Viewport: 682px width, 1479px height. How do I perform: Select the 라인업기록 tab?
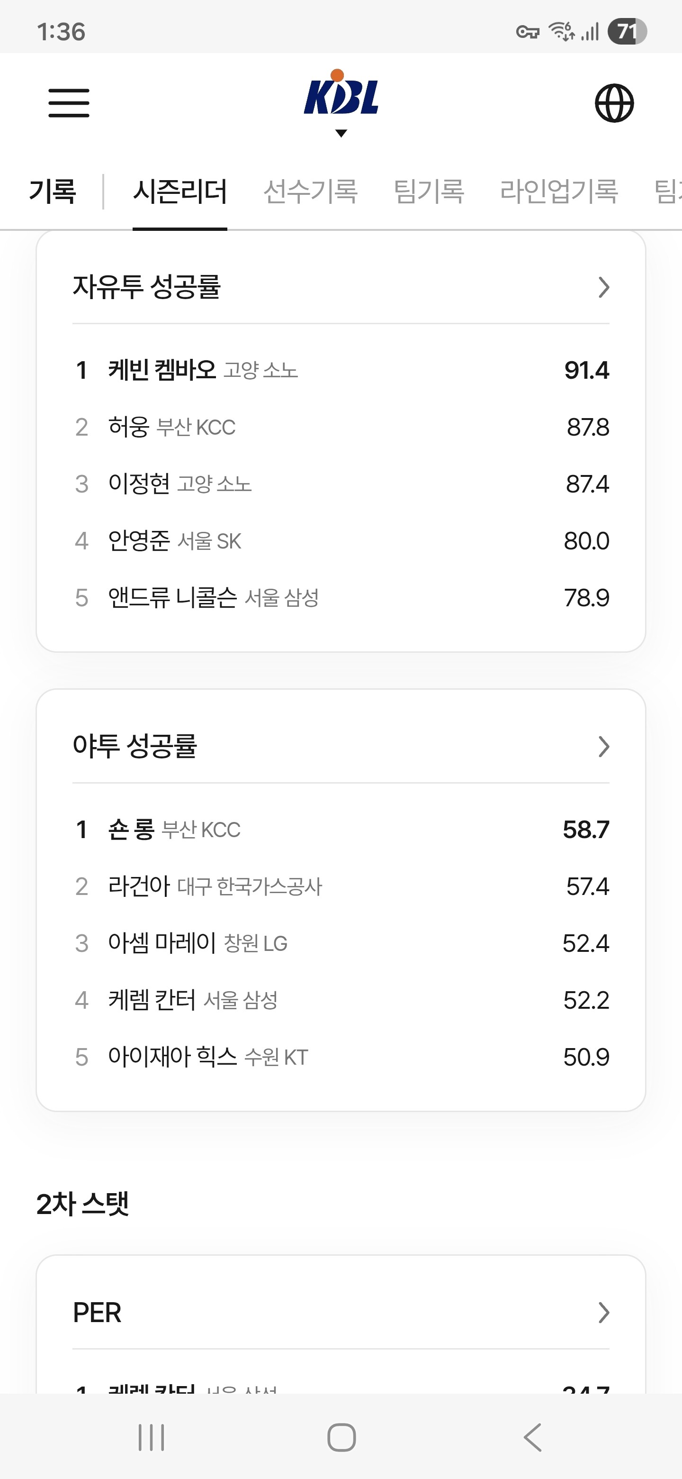[x=559, y=191]
